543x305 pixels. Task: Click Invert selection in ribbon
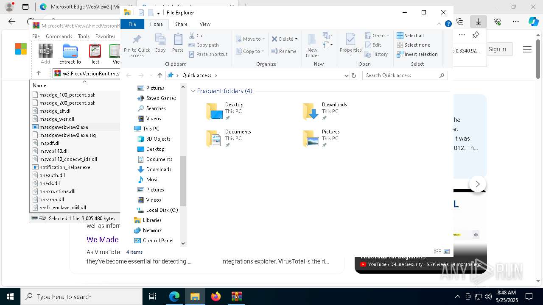point(417,54)
